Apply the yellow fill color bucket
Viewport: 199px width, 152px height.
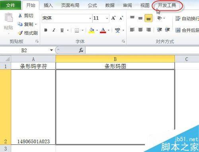[x=92, y=31]
